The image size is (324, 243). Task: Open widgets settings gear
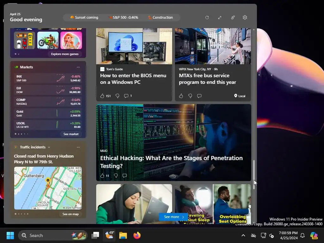[245, 18]
